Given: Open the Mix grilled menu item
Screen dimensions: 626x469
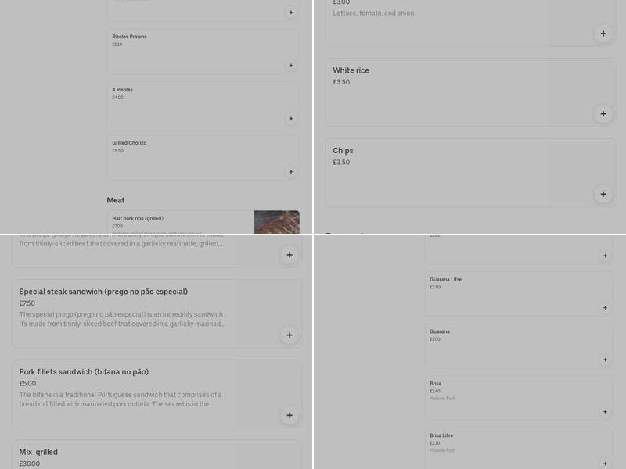Looking at the screenshot, I should (x=157, y=455).
